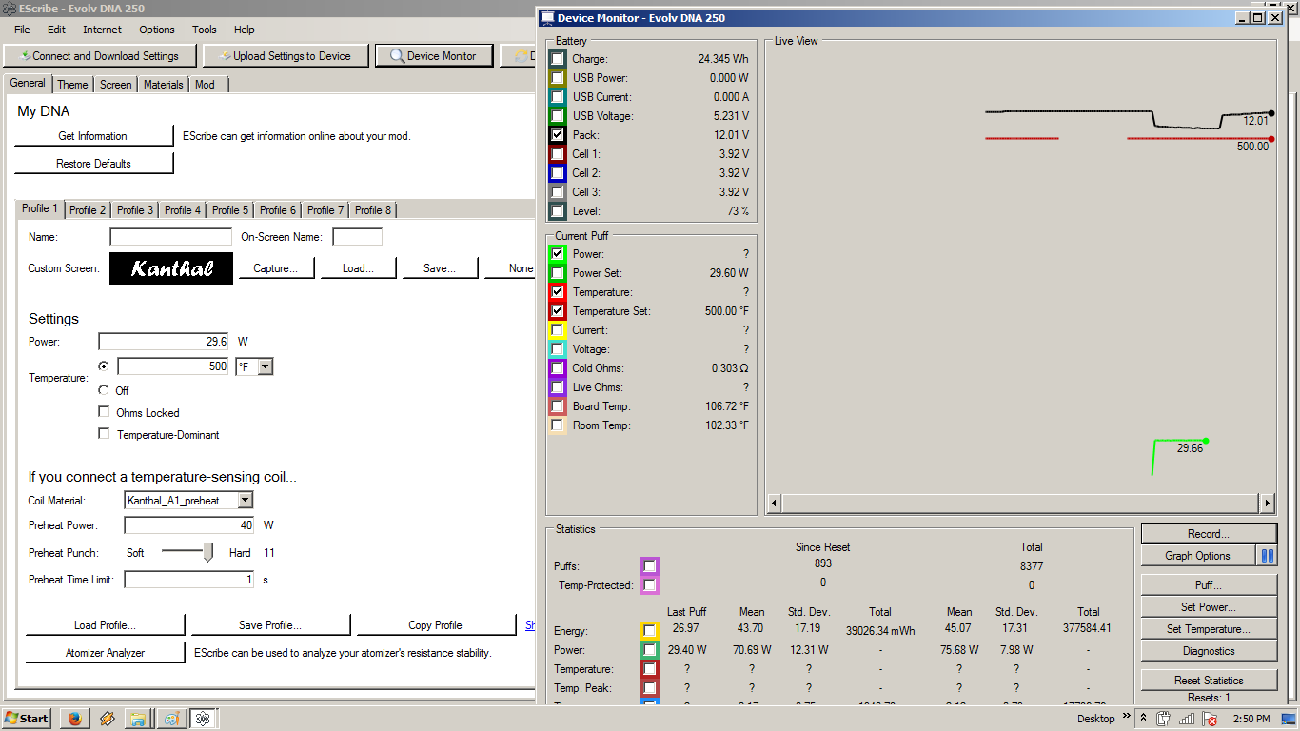Viewport: 1300px width, 731px height.
Task: Uncheck the Pack voltage graph checkbox
Action: (558, 135)
